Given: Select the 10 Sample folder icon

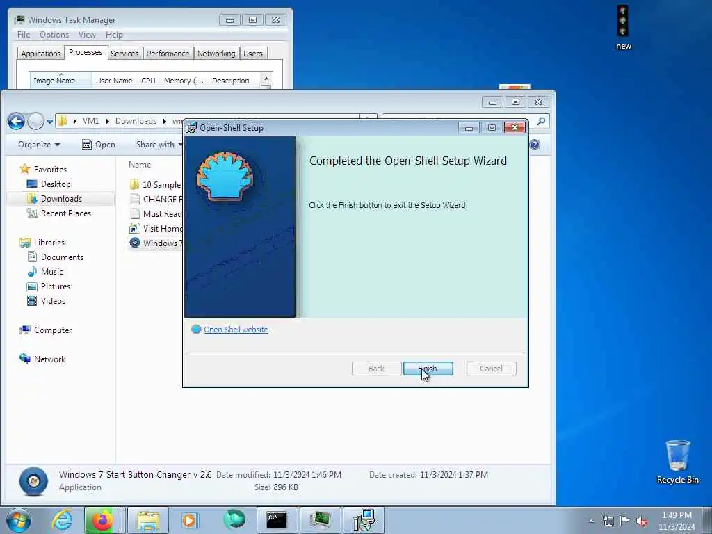Looking at the screenshot, I should 134,184.
